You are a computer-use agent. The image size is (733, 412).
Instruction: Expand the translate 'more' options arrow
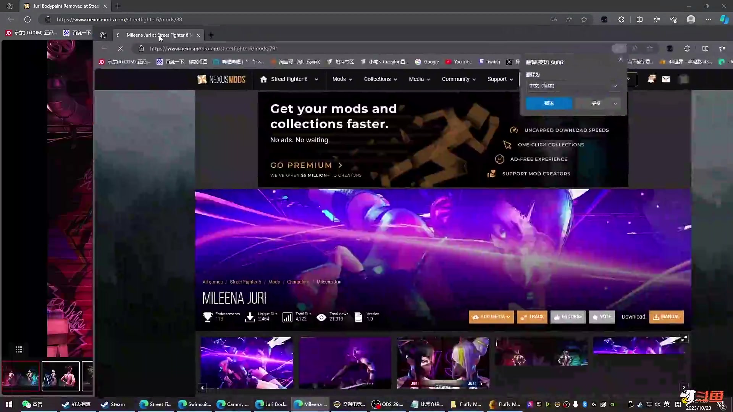point(615,103)
